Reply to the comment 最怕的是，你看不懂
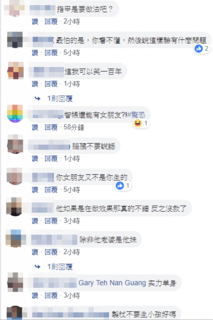This screenshot has width=213, height=320. 51,52
